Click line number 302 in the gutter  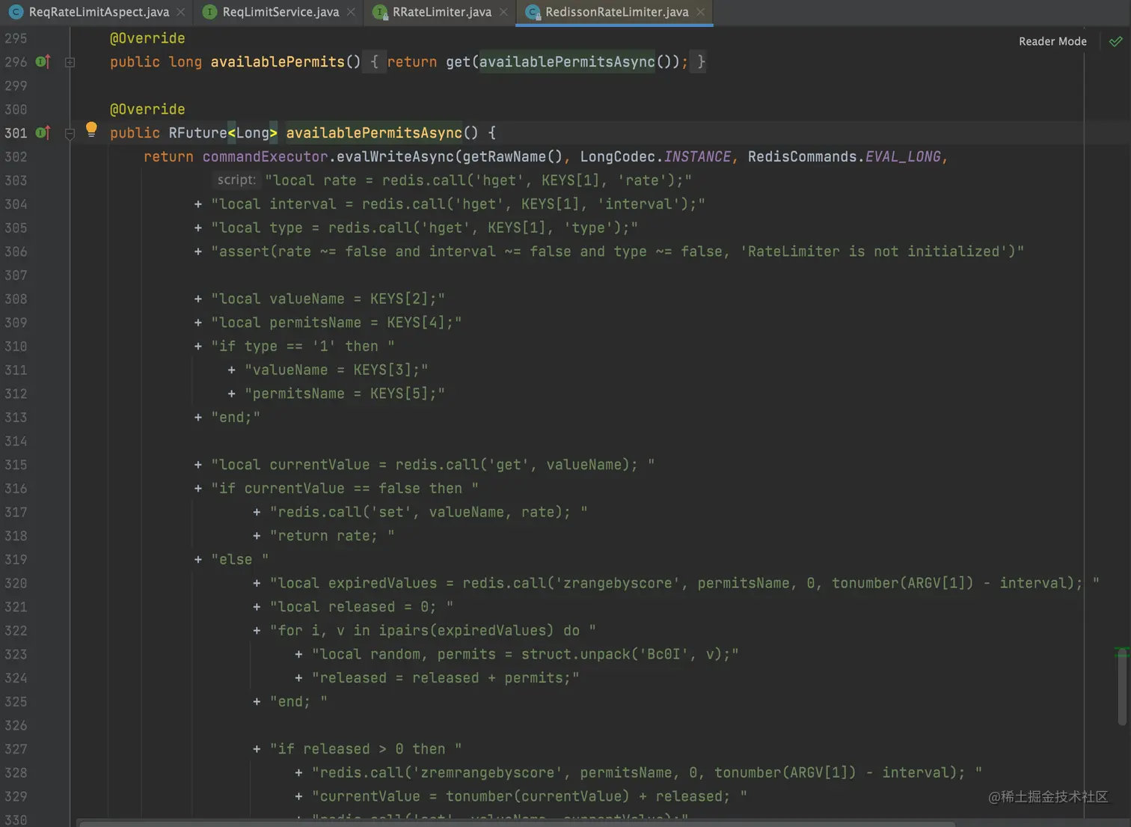coord(16,156)
